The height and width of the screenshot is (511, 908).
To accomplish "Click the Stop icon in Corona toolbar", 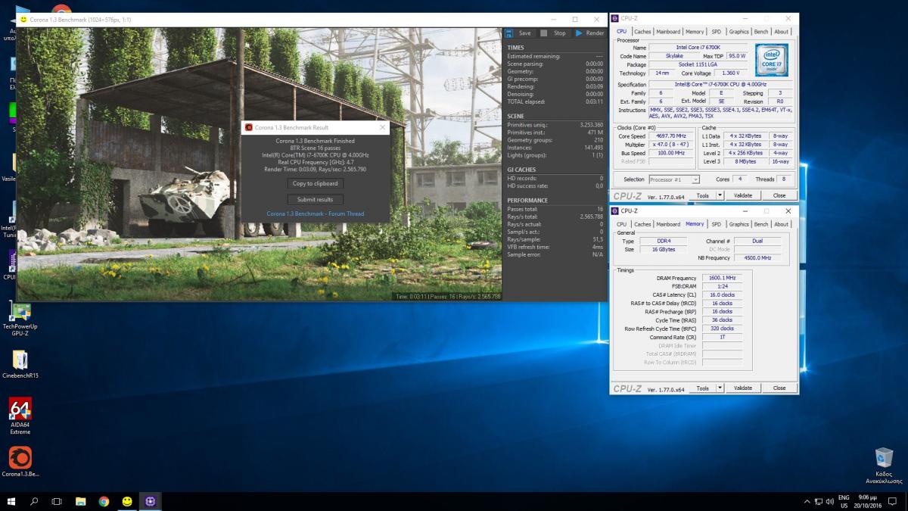I will point(546,33).
